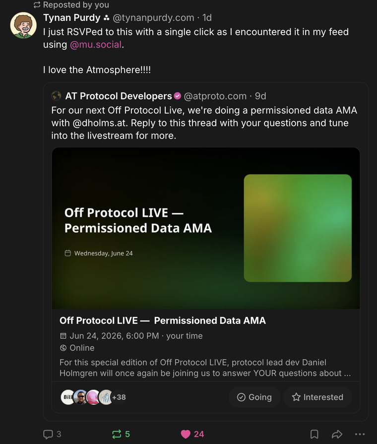Mark event as Interested
The height and width of the screenshot is (444, 377).
click(317, 397)
